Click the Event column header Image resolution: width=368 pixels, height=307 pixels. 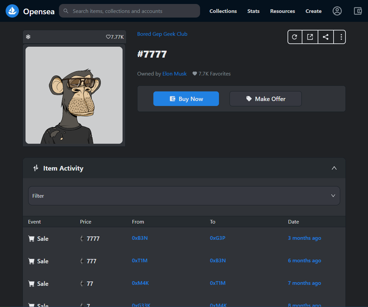click(x=34, y=222)
